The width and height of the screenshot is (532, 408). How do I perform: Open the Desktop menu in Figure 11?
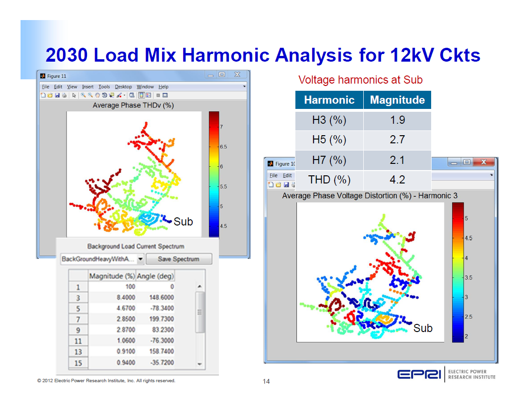[x=122, y=86]
